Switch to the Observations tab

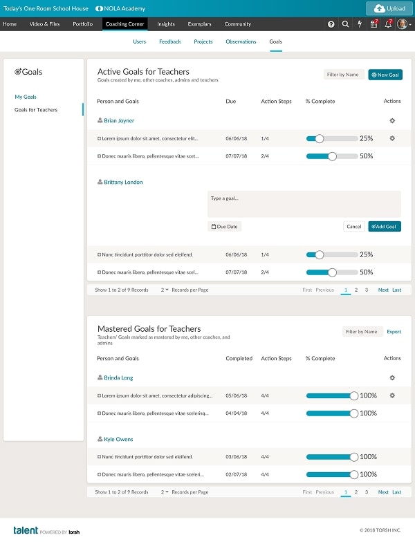[x=241, y=41]
